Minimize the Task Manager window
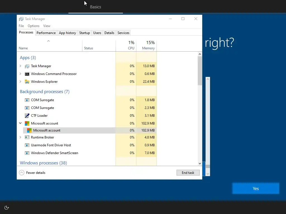This screenshot has height=214, width=286. (x=170, y=19)
